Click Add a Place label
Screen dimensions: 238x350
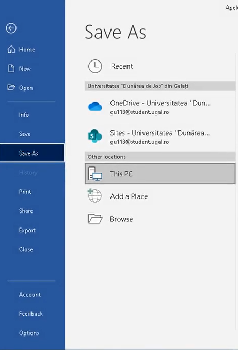coord(129,196)
